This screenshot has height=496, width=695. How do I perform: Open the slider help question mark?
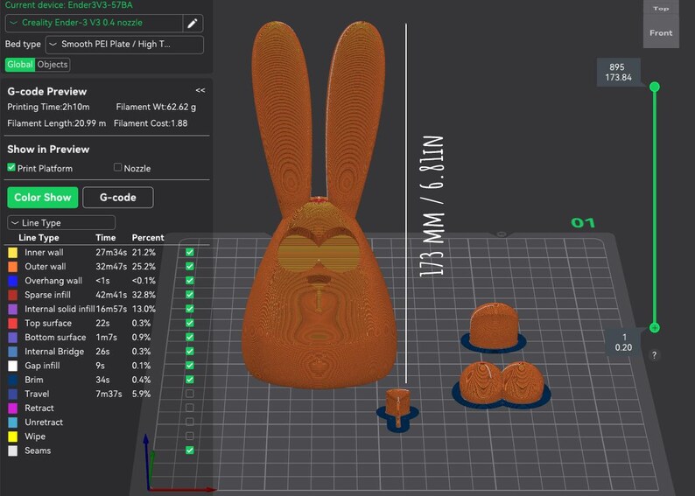click(654, 355)
